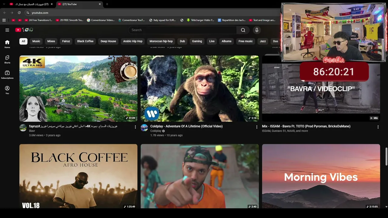The height and width of the screenshot is (218, 388).
Task: Open the 'Télécharger Vidéo Y...' bookmark
Action: point(200,20)
